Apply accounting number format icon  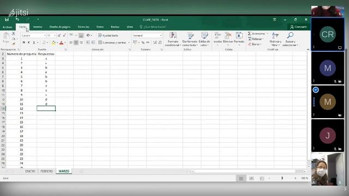[135, 42]
